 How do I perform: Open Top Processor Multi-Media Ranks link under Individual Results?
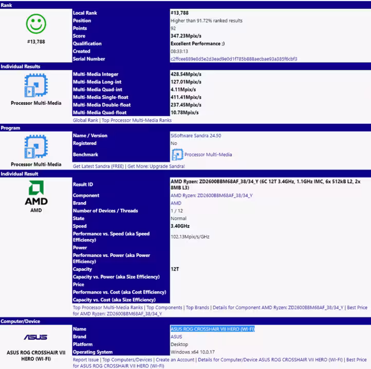click(137, 120)
